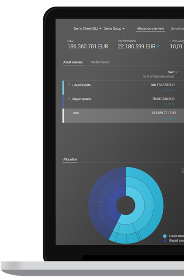Expand the Illiquid assets row chevron
The image size is (184, 277).
tap(69, 99)
